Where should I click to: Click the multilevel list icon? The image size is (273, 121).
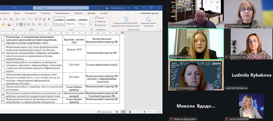[x=30, y=19]
